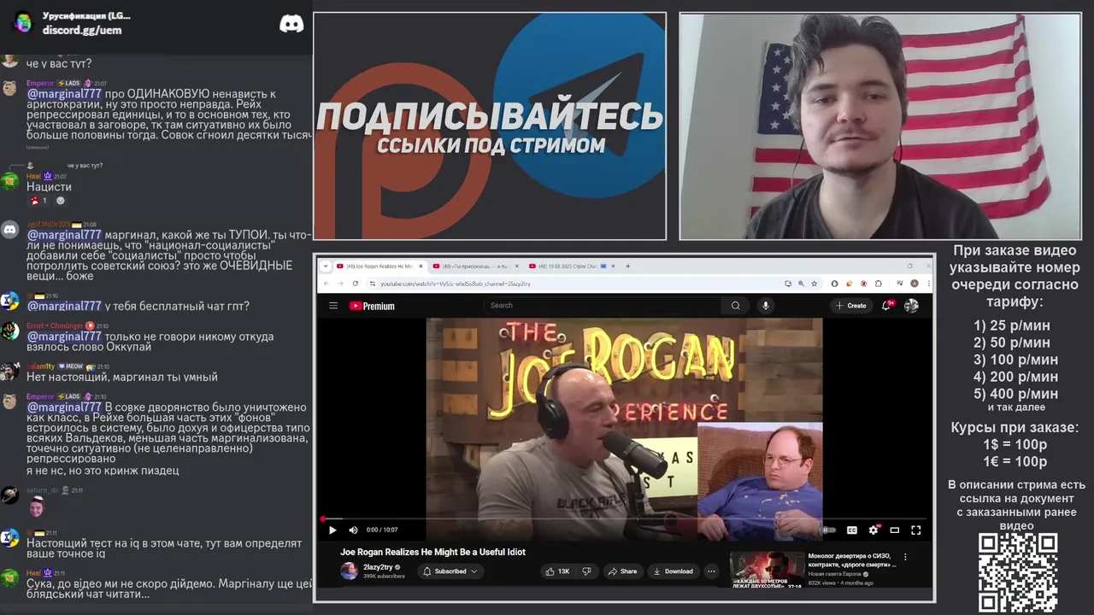
Task: Open options menu for Монолог дезертира video
Action: tap(905, 557)
